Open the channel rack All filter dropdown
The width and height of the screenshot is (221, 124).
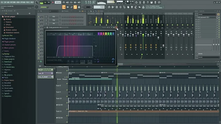53,11
